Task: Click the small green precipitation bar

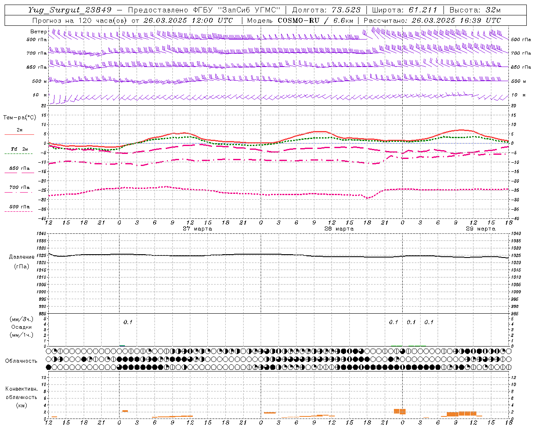Action: coord(122,345)
